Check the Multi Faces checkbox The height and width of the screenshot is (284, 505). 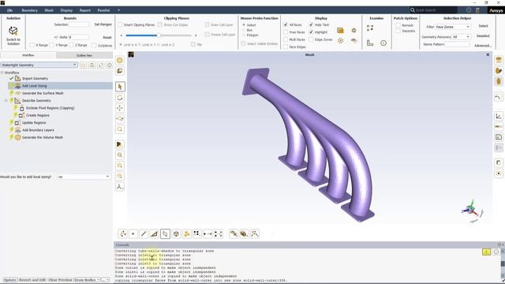286,39
